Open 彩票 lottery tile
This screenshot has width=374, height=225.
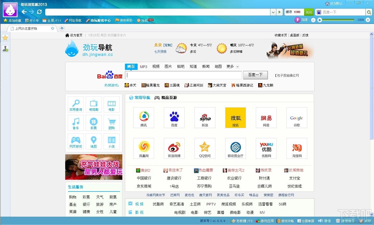pyautogui.click(x=94, y=123)
